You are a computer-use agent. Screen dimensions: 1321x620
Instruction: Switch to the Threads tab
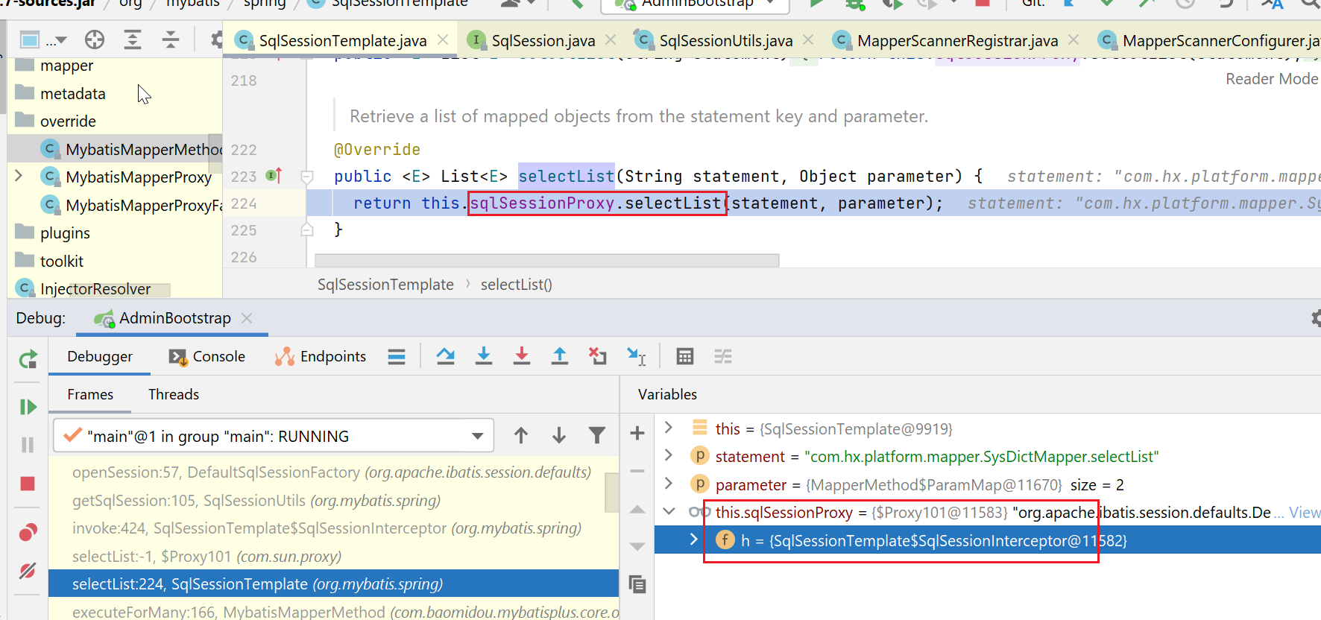174,394
